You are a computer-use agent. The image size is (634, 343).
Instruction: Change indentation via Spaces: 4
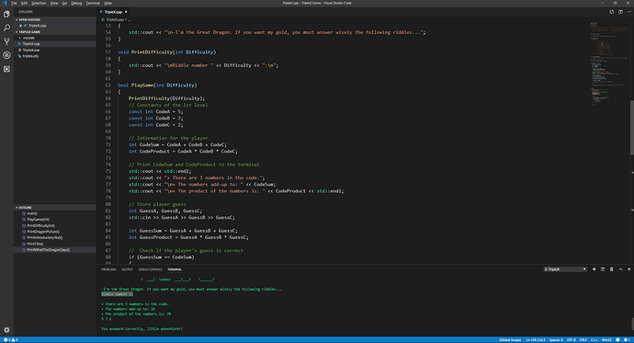click(x=556, y=339)
